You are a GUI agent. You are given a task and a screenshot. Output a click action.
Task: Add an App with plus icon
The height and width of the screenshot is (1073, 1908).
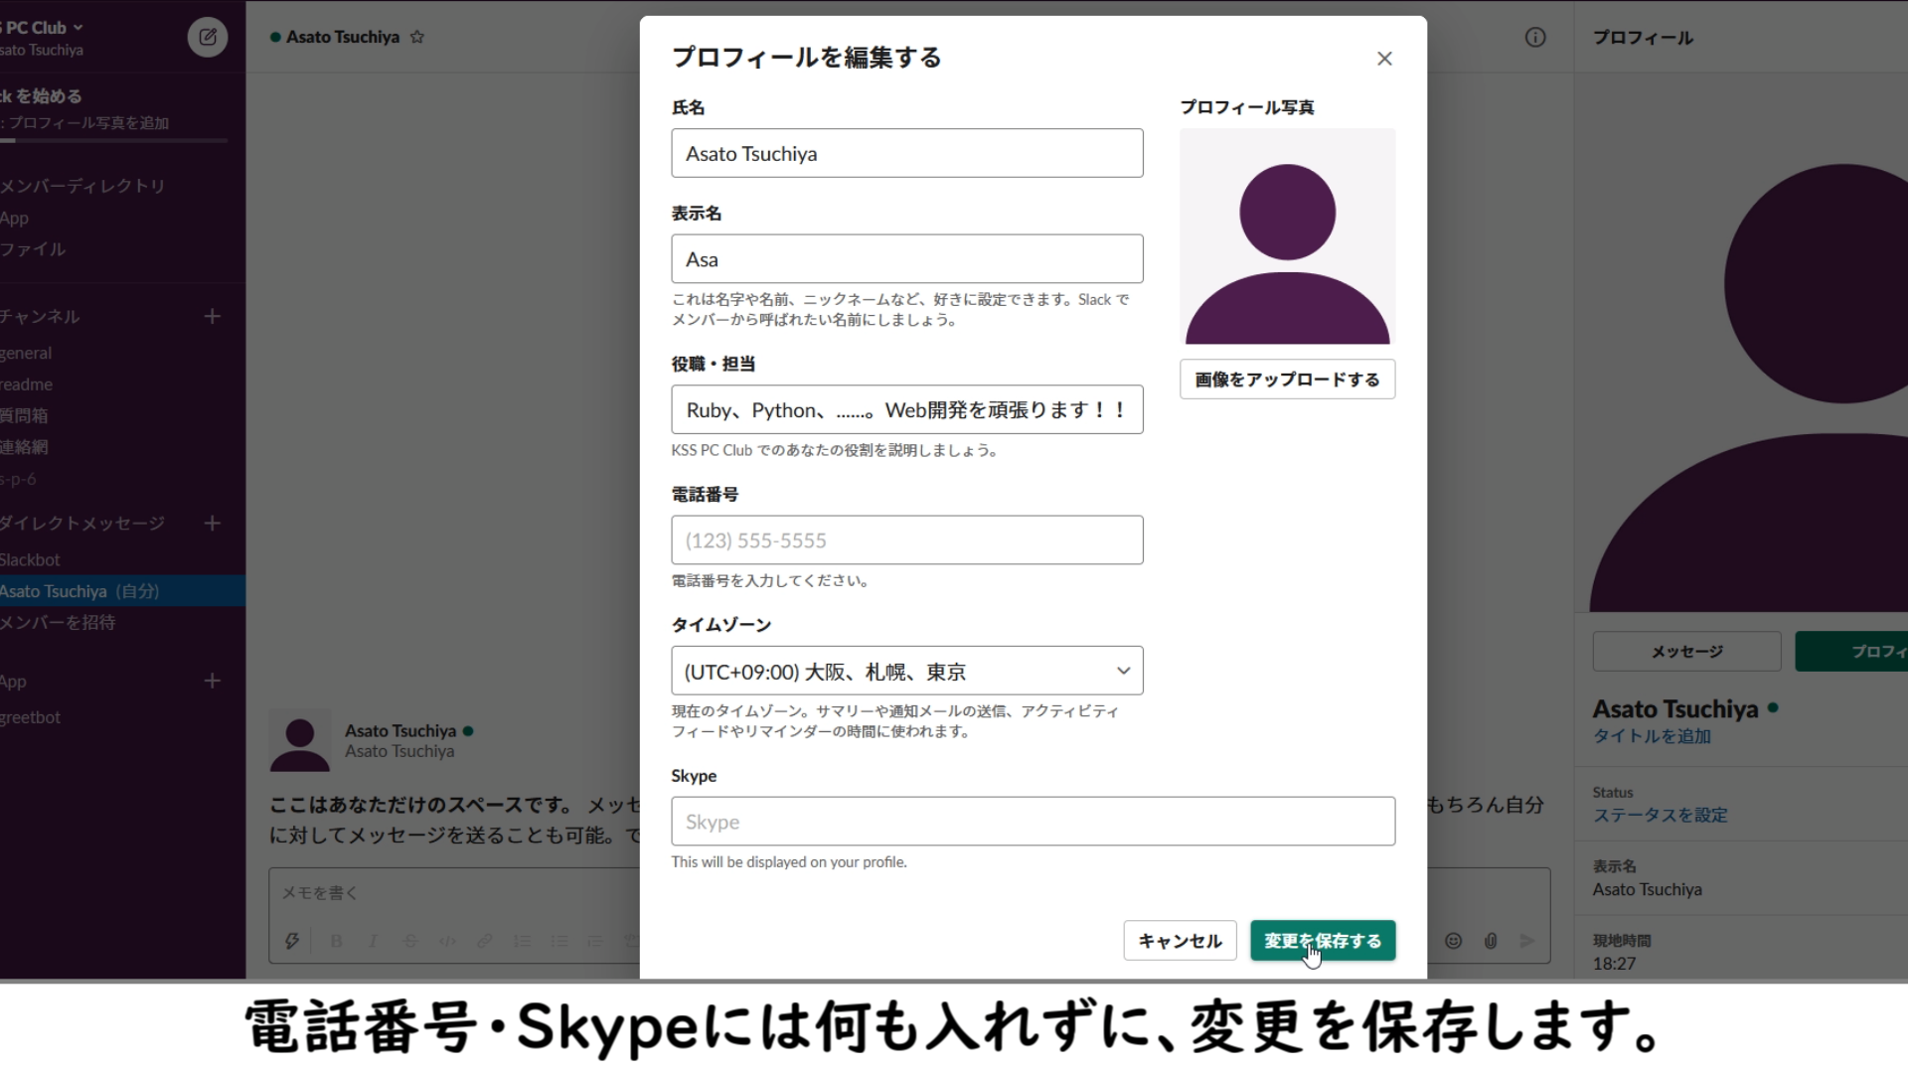[212, 681]
